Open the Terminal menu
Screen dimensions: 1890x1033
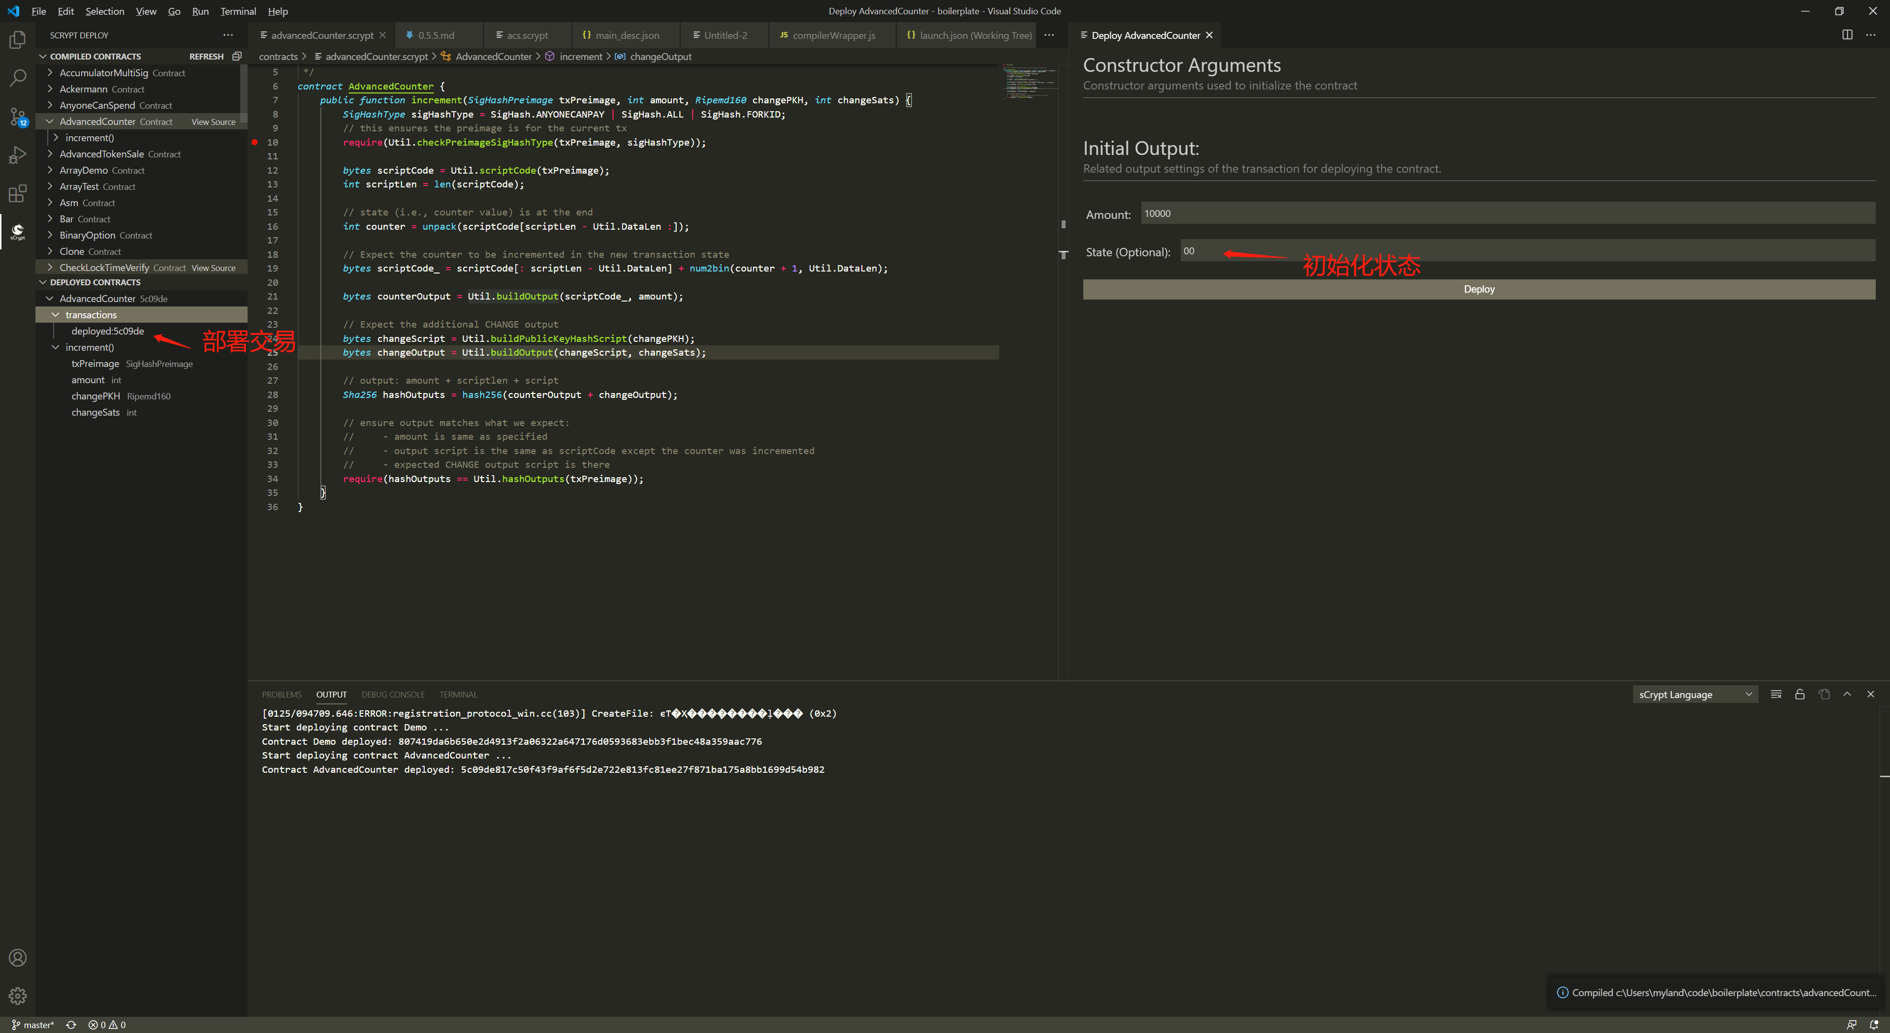pos(238,11)
